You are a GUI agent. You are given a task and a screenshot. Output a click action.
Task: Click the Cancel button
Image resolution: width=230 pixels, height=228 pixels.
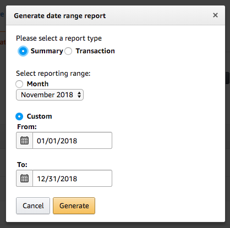click(33, 205)
